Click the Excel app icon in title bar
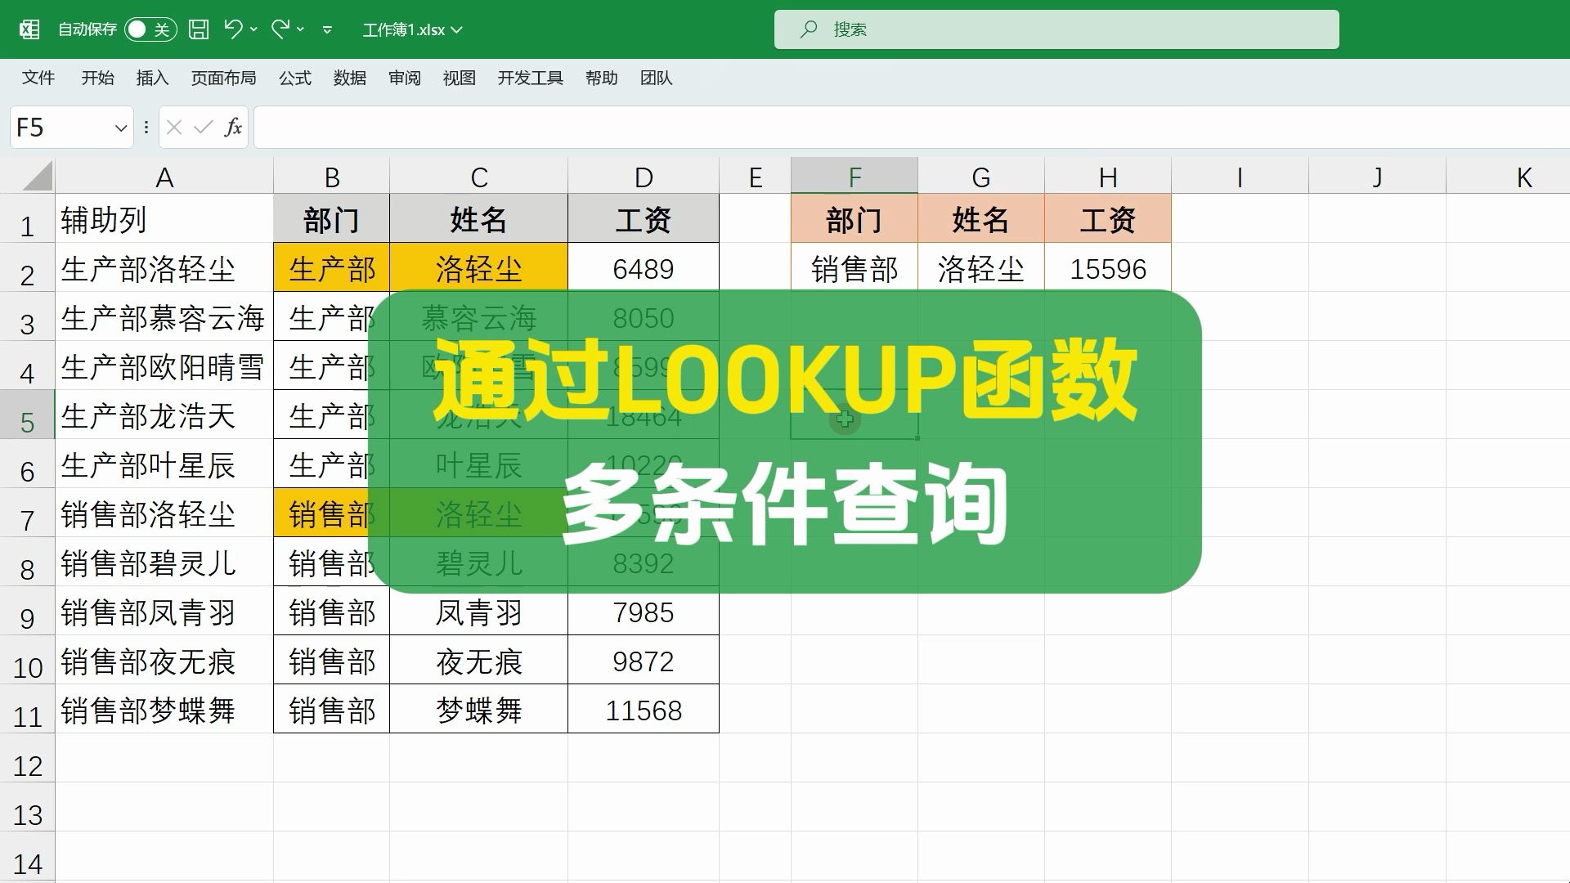Screen dimensions: 1570x883 click(x=29, y=29)
